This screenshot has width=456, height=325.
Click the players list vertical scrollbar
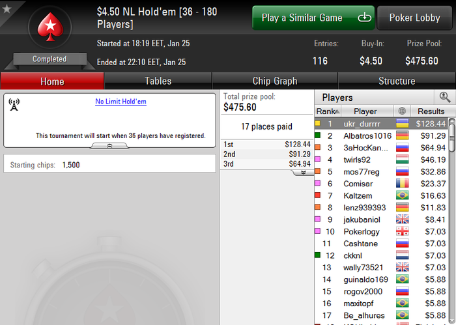452,221
